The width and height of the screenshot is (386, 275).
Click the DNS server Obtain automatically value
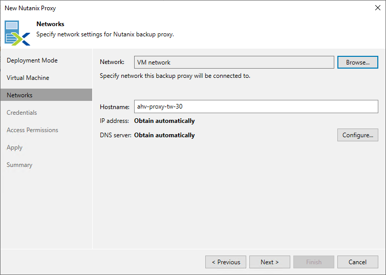pos(164,135)
